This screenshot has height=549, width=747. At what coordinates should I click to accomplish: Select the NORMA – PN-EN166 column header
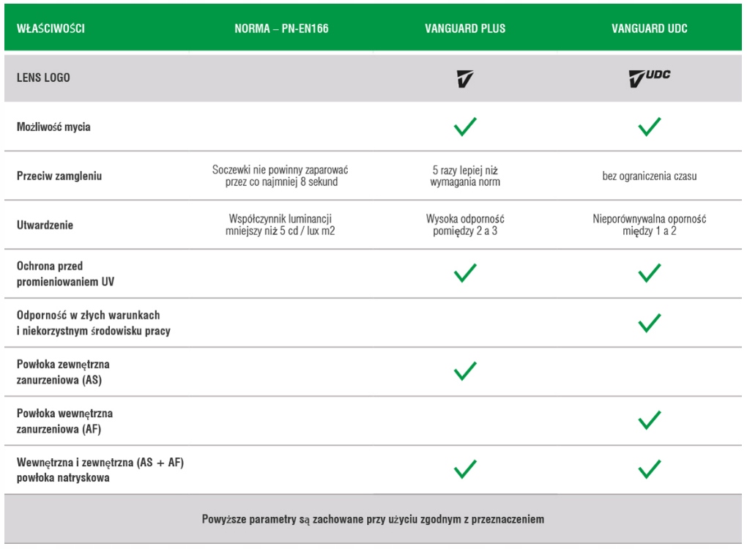[x=281, y=29]
